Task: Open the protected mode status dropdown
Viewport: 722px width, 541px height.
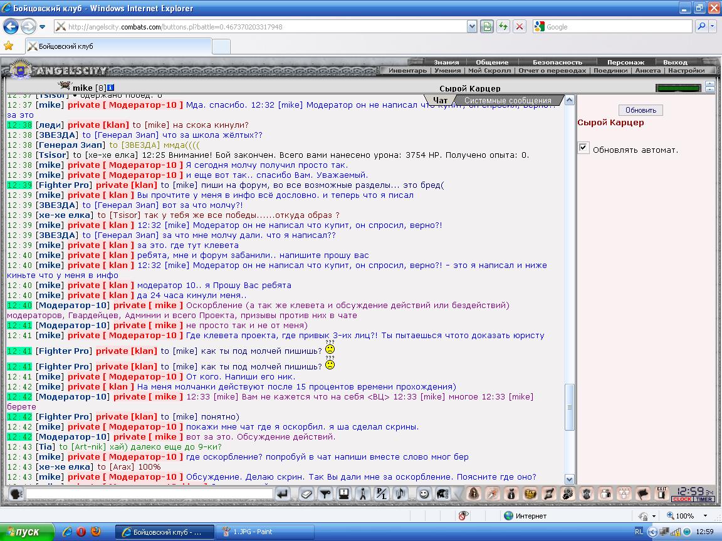Action: point(654,516)
